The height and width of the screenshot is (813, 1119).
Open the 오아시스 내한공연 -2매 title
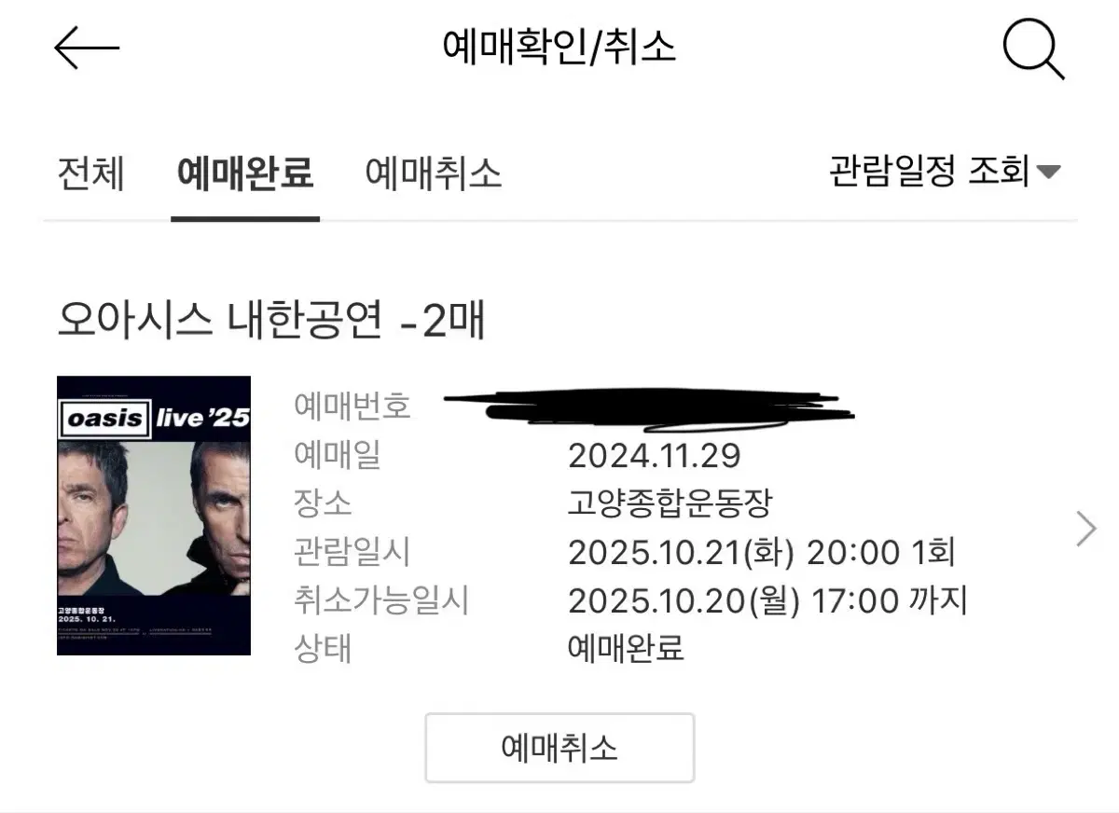[270, 322]
